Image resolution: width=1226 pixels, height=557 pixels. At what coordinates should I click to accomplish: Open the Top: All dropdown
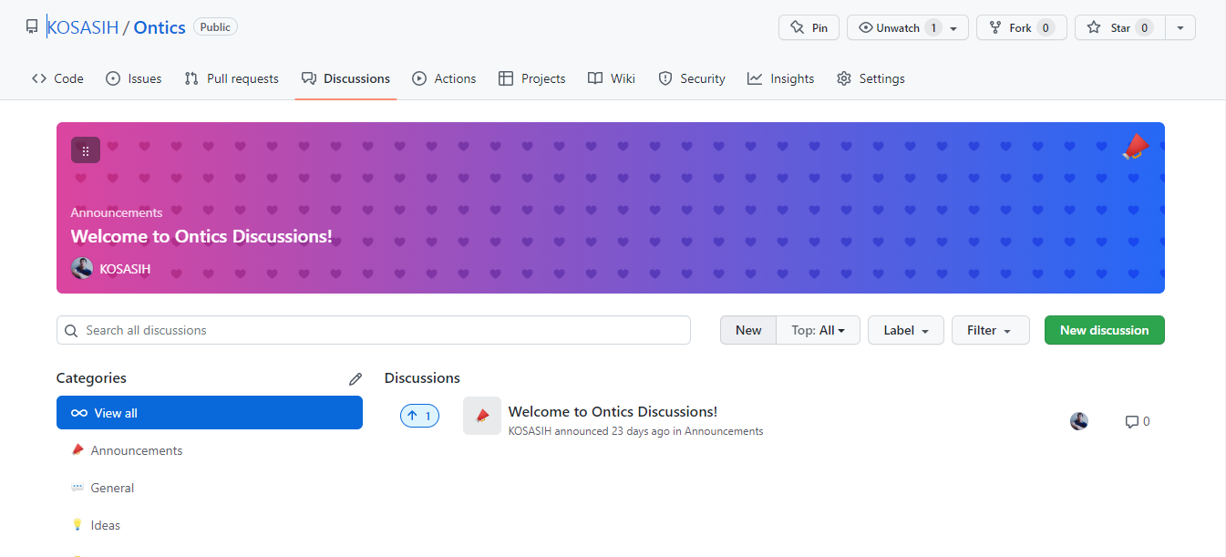click(819, 330)
